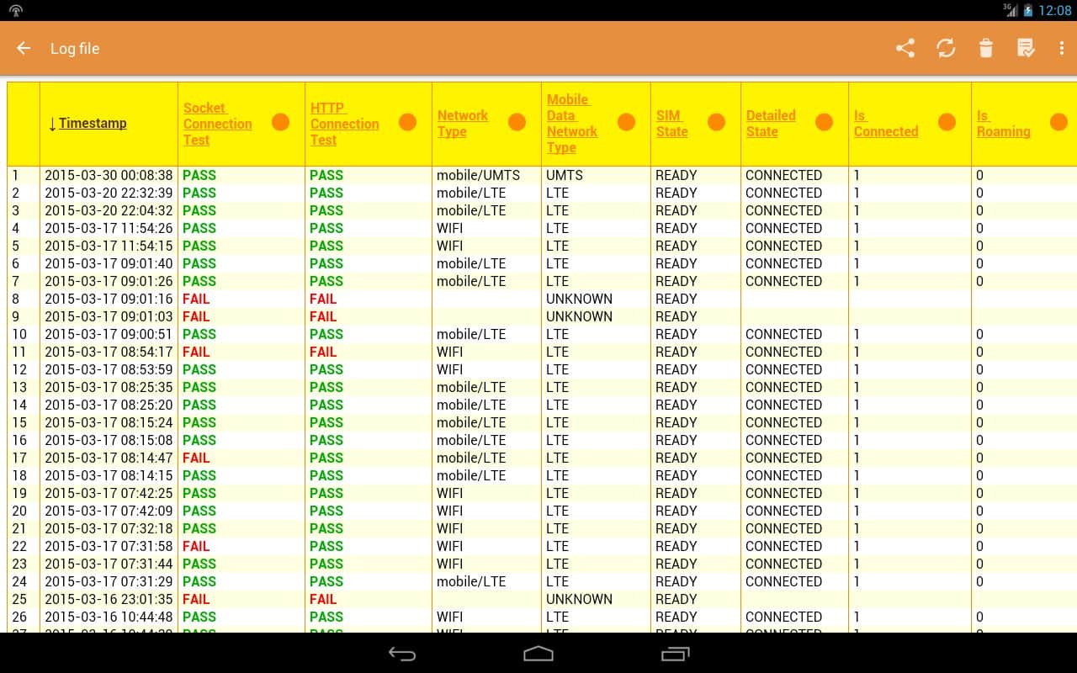Toggle orange dot beside Socket Connection Test
The height and width of the screenshot is (673, 1077).
[281, 123]
